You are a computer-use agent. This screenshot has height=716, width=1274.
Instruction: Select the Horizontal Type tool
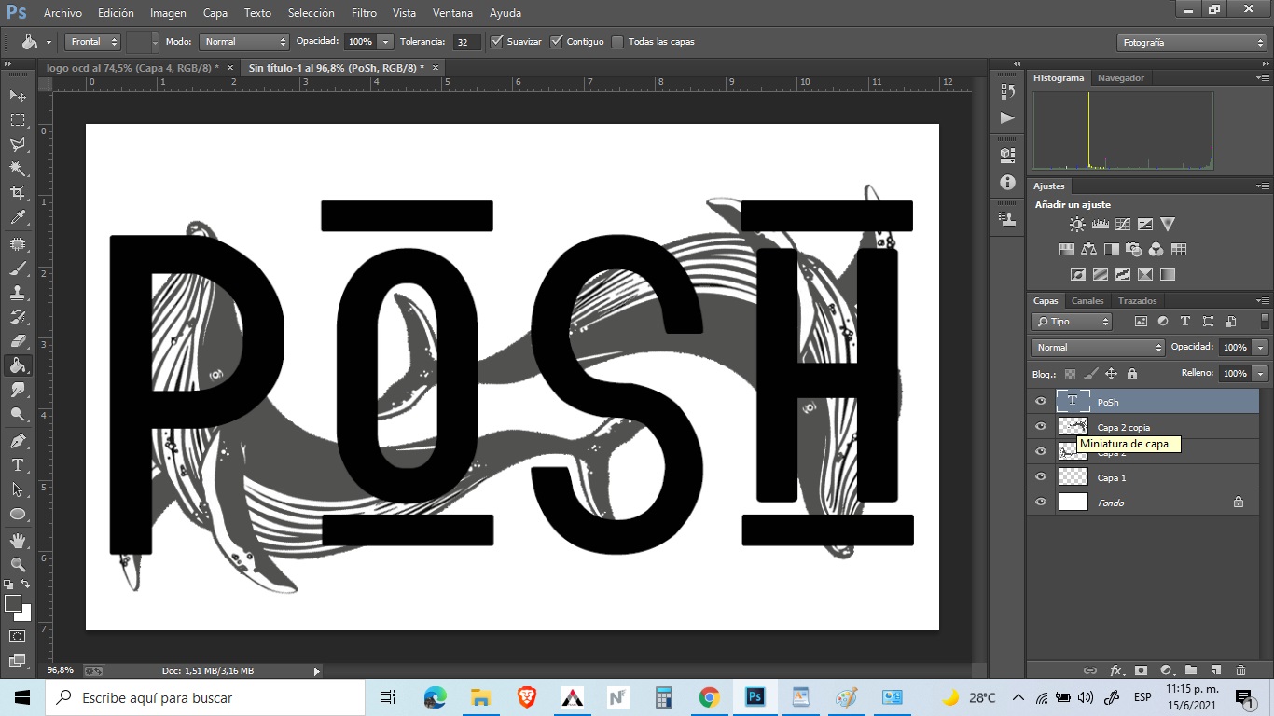pyautogui.click(x=18, y=464)
